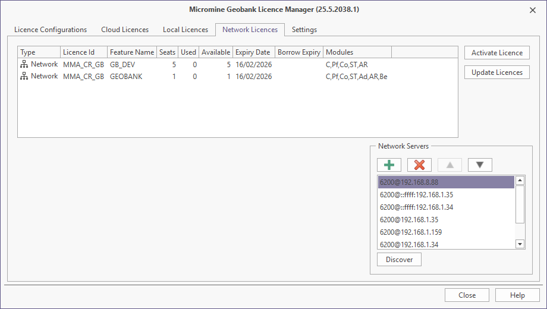Open the Settings tab
547x309 pixels.
click(304, 30)
